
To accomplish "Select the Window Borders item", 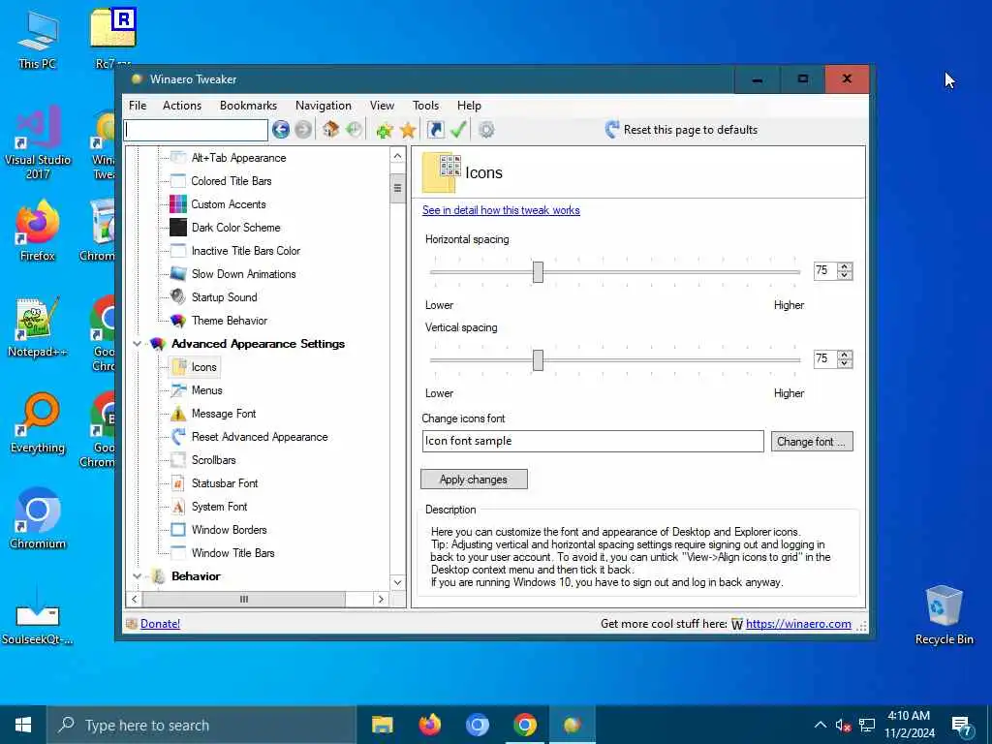I will click(x=229, y=530).
